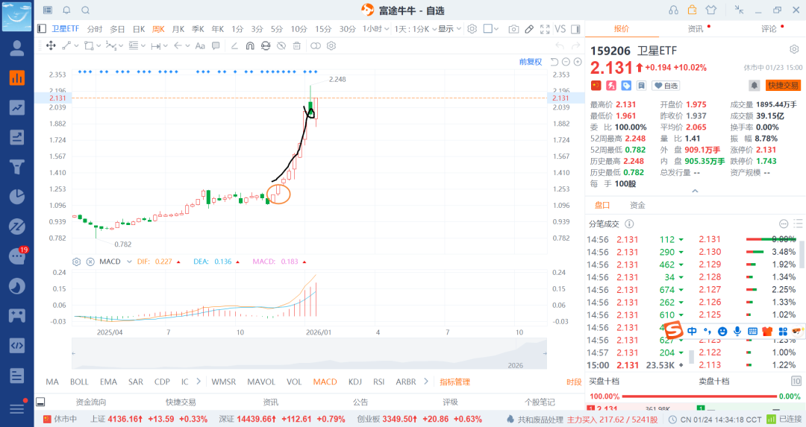Click the 时段 session link

[574, 382]
